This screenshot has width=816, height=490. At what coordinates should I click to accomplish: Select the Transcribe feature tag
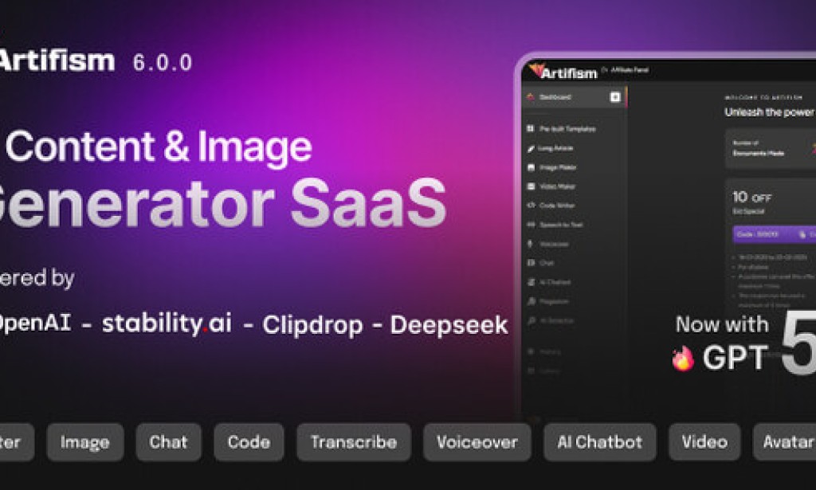coord(354,442)
